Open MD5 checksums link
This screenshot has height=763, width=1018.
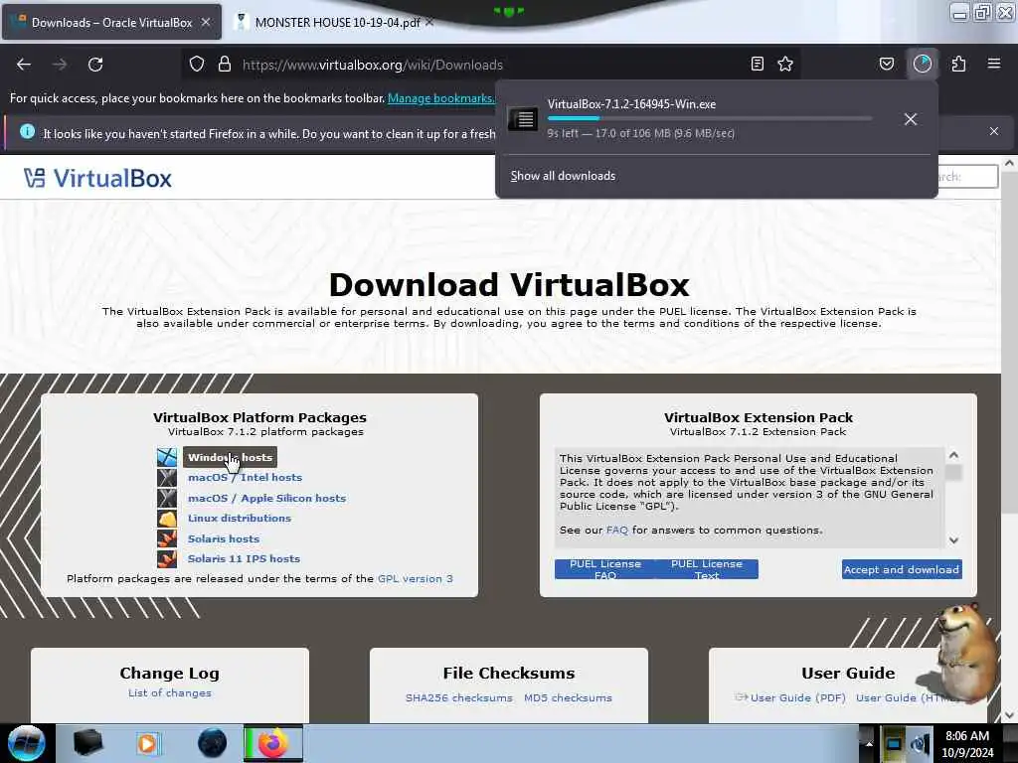pos(568,698)
